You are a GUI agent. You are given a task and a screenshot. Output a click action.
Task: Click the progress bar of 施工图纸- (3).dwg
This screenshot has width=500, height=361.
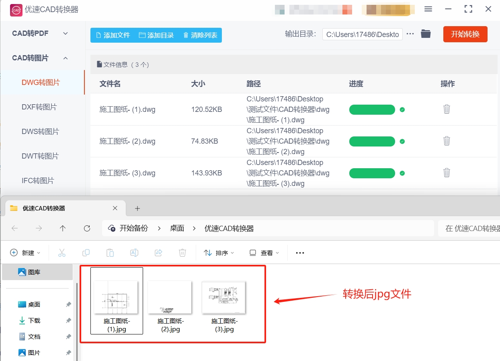pos(372,173)
